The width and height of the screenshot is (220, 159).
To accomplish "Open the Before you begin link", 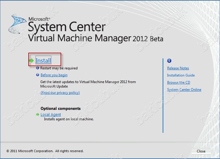I will point(54,75).
